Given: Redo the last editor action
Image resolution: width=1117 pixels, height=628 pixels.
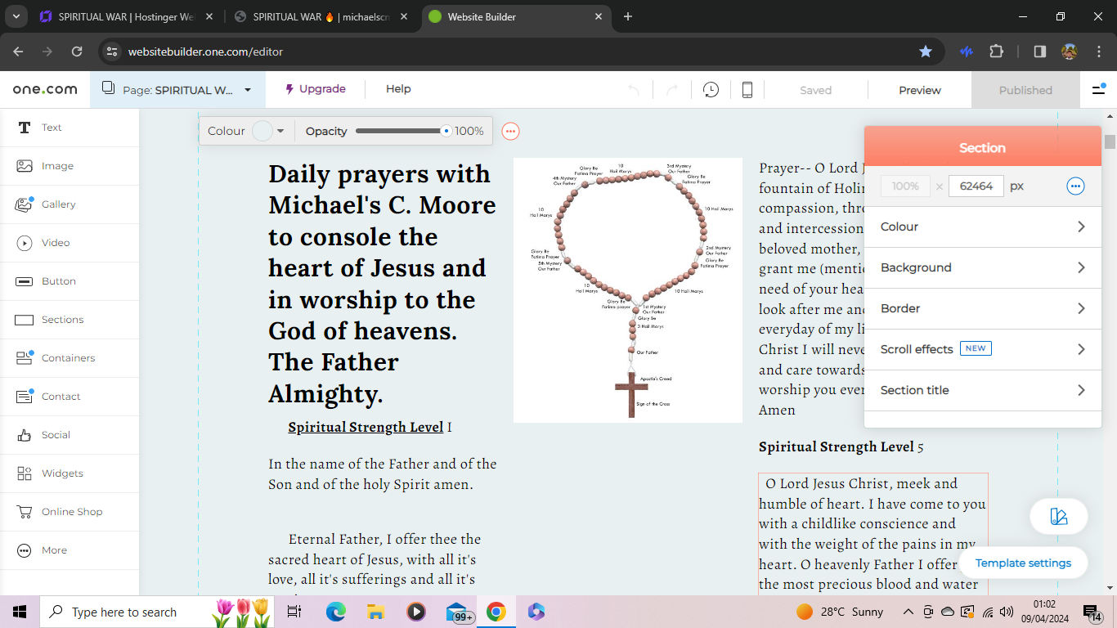Looking at the screenshot, I should [671, 90].
